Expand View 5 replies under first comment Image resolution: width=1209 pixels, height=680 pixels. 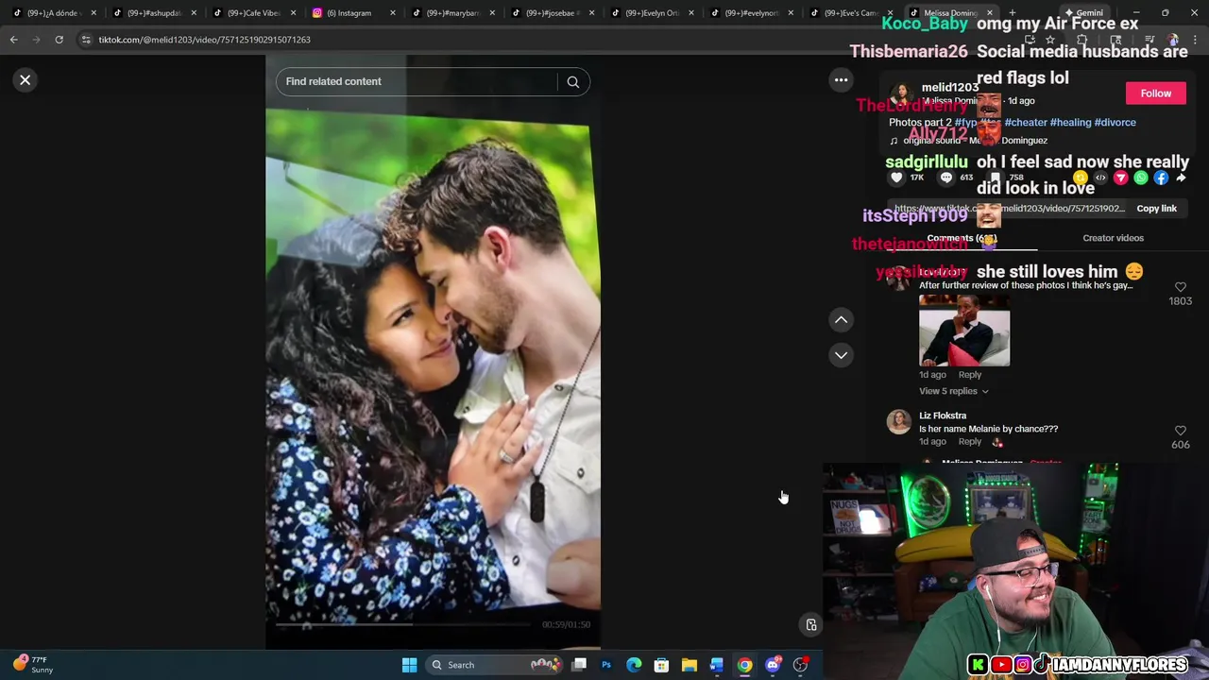[953, 391]
